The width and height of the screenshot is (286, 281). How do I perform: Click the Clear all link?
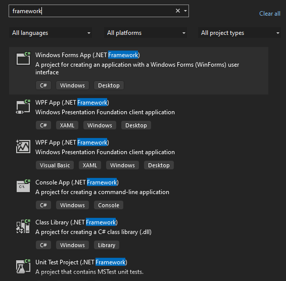click(x=270, y=14)
